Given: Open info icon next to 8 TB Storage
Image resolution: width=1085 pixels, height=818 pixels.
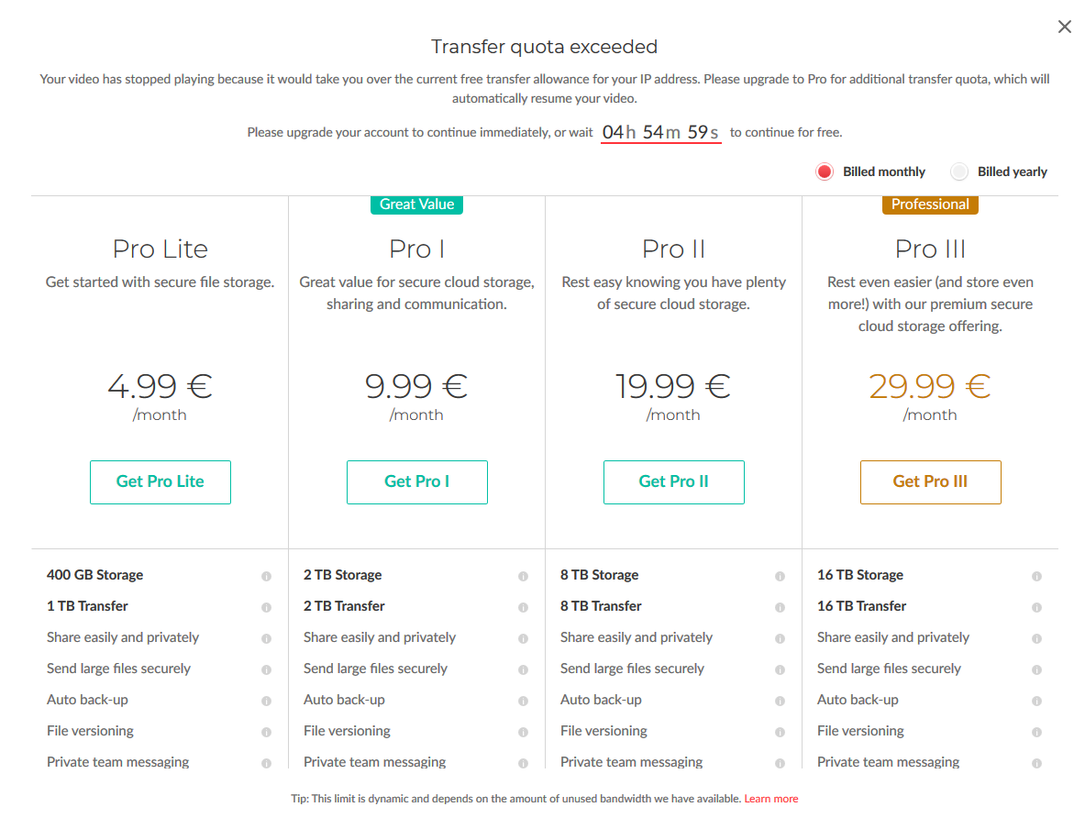Looking at the screenshot, I should click(x=780, y=576).
